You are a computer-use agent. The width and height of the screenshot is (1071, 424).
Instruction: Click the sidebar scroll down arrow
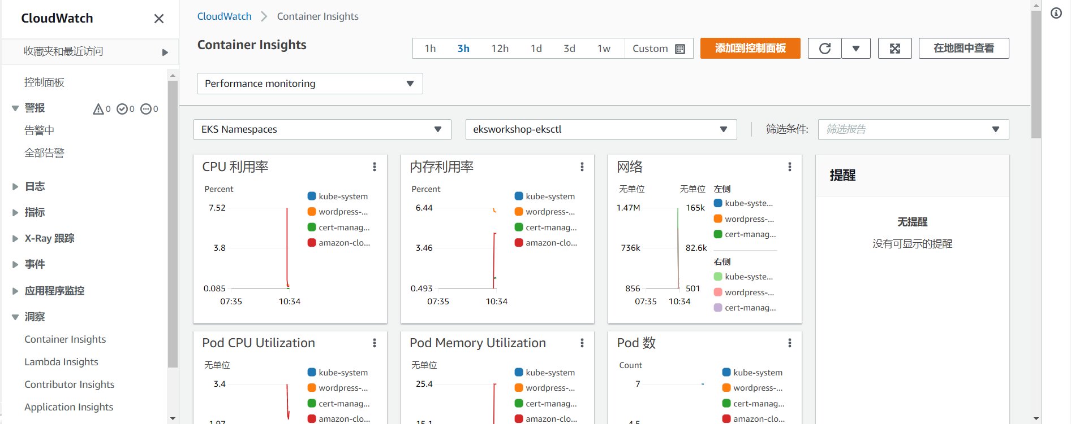[173, 418]
